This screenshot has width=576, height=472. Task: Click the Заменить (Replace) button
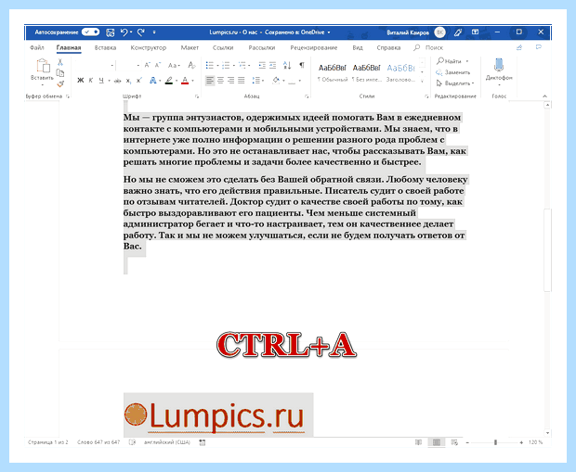(453, 72)
